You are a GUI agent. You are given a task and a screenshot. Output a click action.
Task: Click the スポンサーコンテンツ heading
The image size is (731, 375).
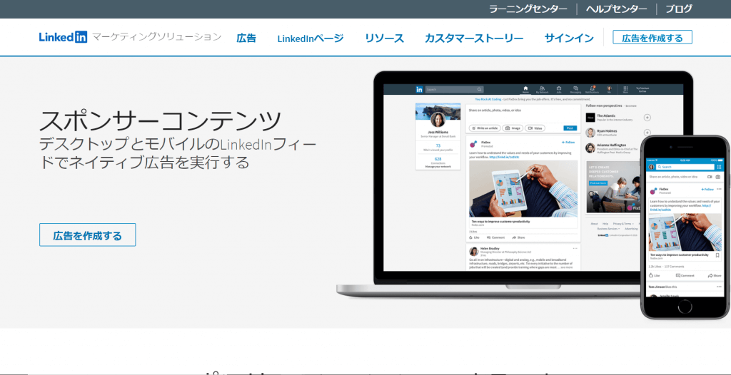click(161, 120)
